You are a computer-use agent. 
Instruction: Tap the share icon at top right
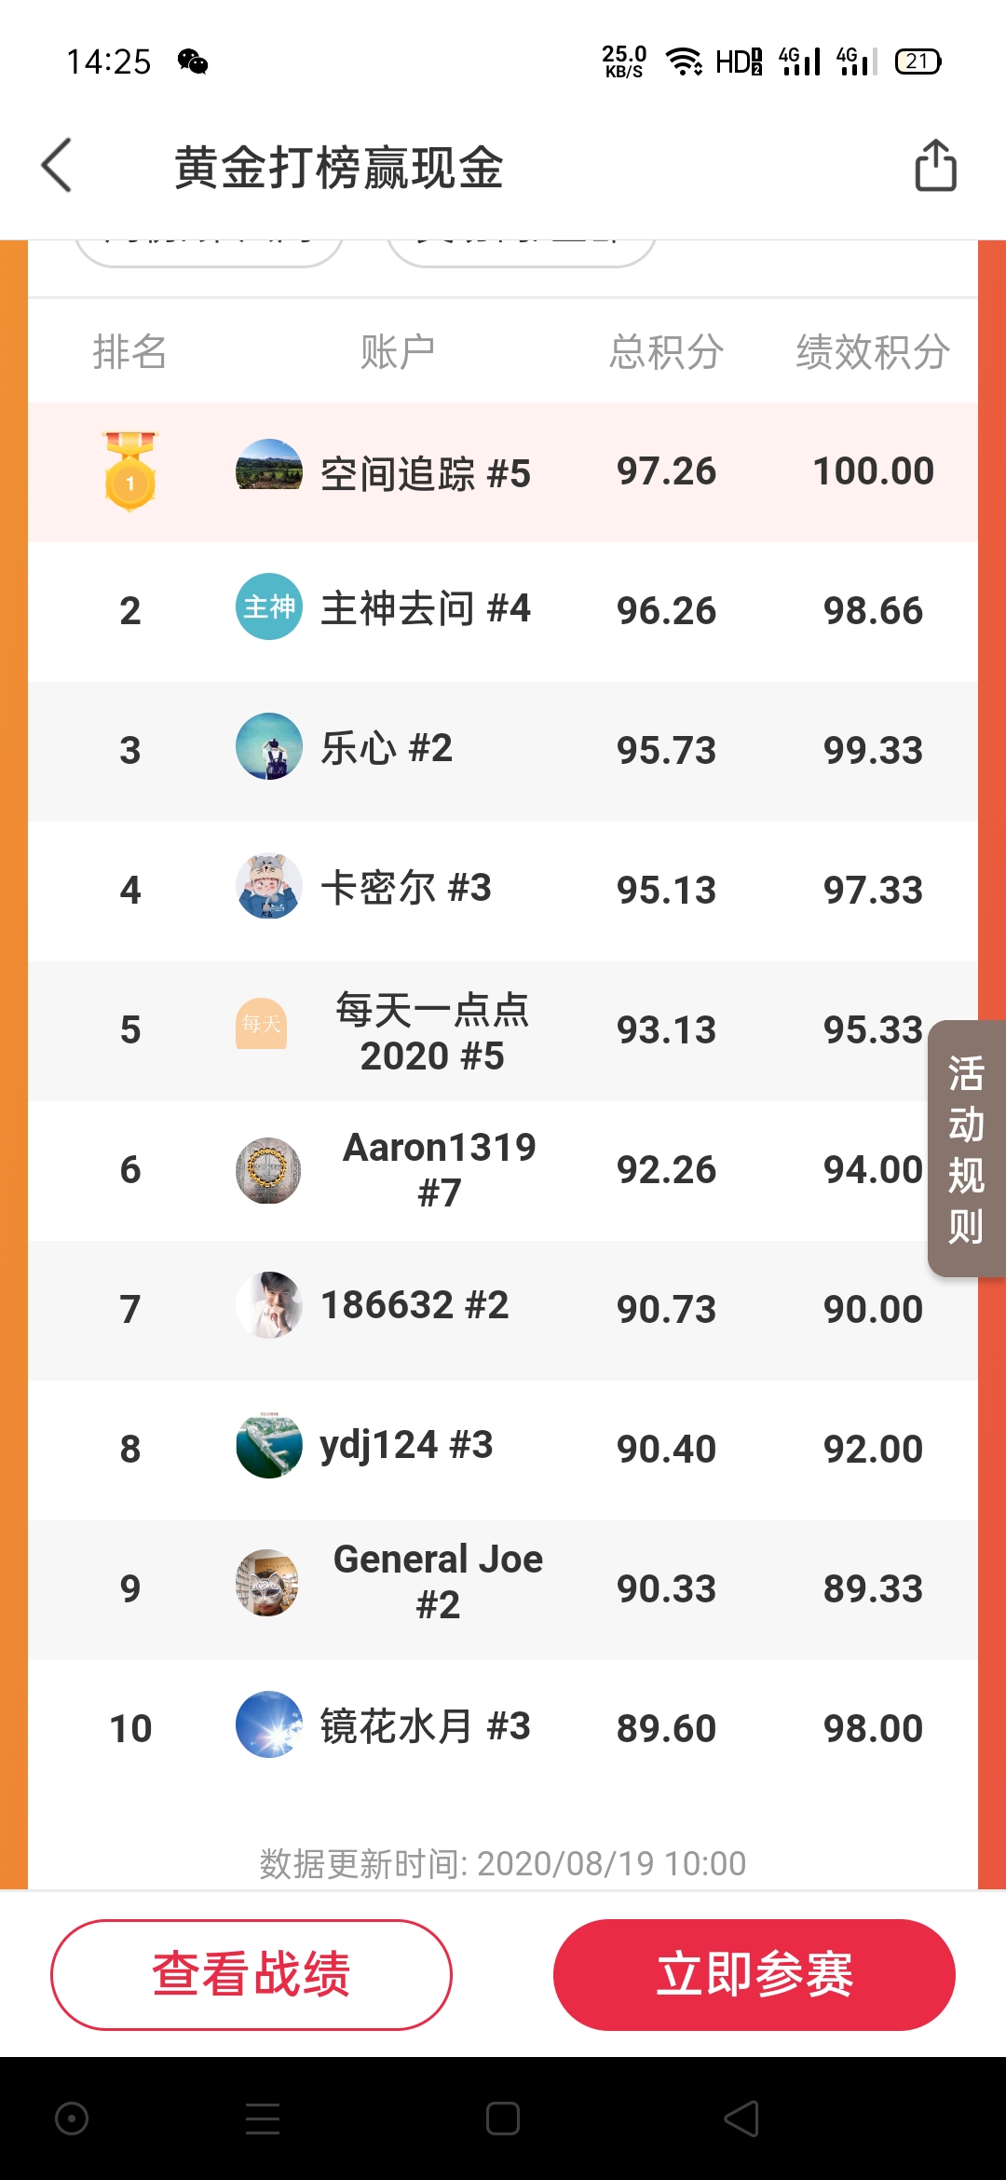935,165
